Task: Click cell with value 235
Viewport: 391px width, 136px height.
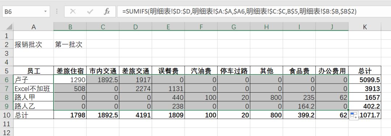Action: tap(299, 97)
